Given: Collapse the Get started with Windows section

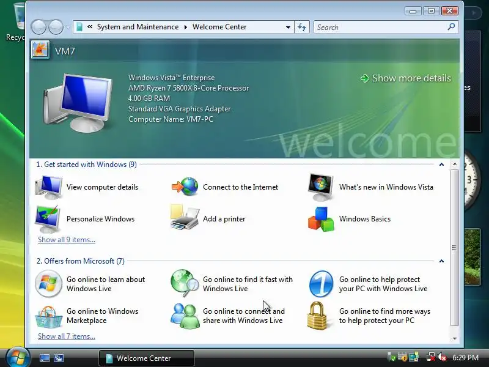Looking at the screenshot, I should [441, 165].
